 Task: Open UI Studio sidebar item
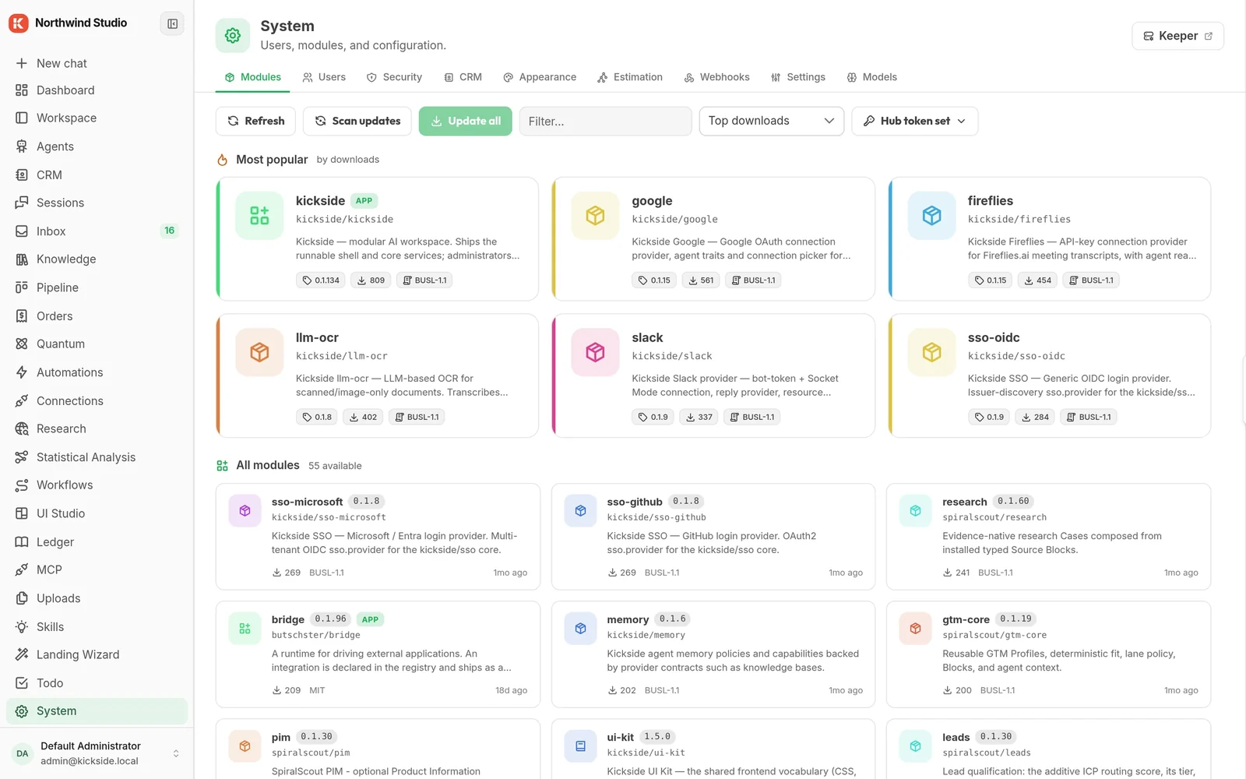click(97, 513)
